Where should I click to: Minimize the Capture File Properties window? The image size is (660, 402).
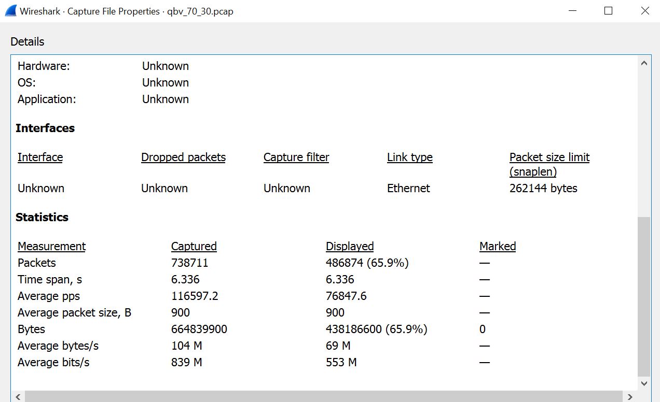[x=572, y=11]
